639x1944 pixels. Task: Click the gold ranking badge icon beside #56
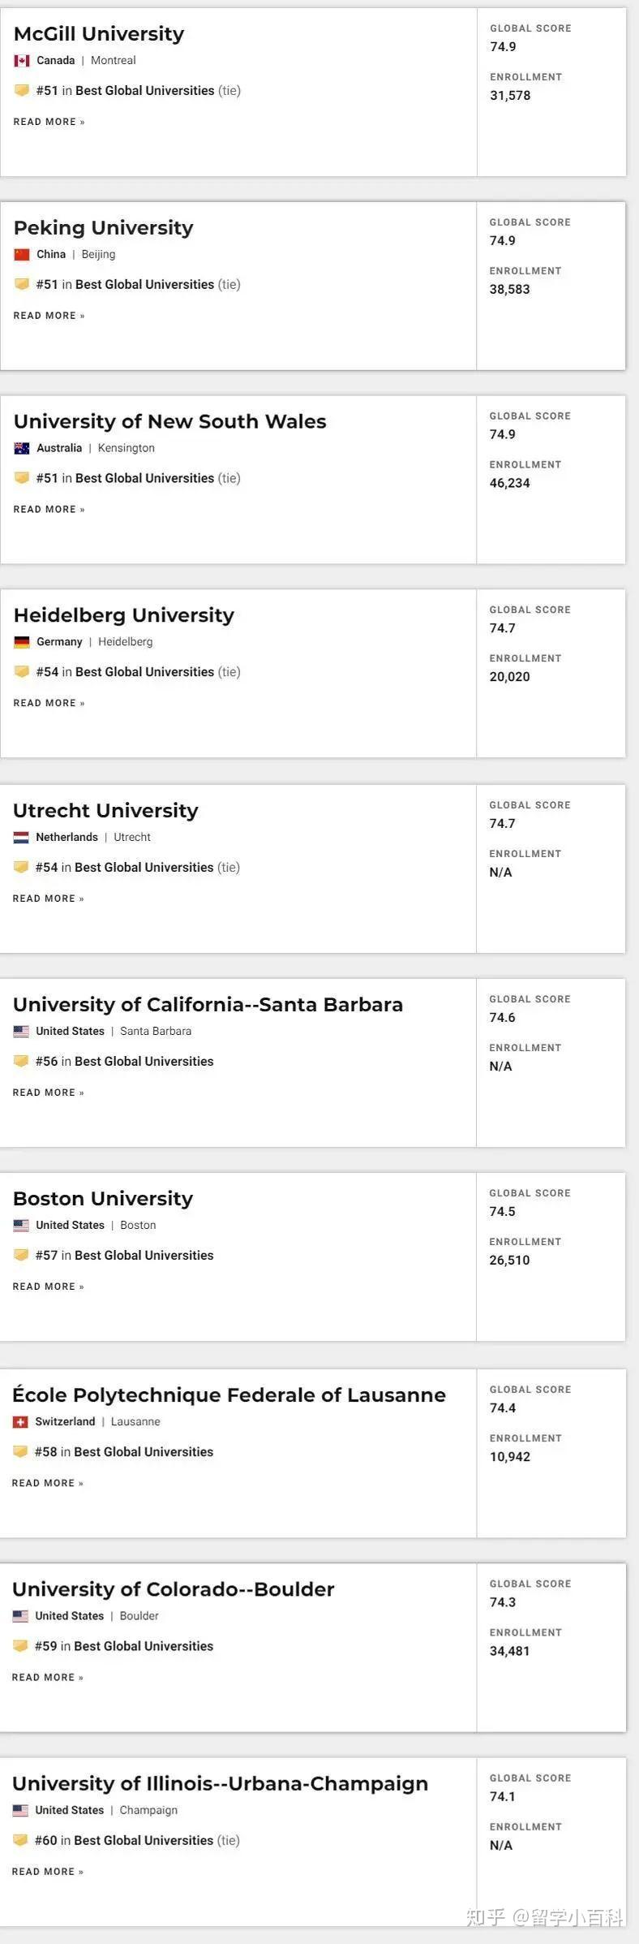point(21,1061)
